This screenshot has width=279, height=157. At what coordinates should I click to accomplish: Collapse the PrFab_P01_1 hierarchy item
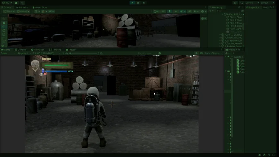point(223,14)
